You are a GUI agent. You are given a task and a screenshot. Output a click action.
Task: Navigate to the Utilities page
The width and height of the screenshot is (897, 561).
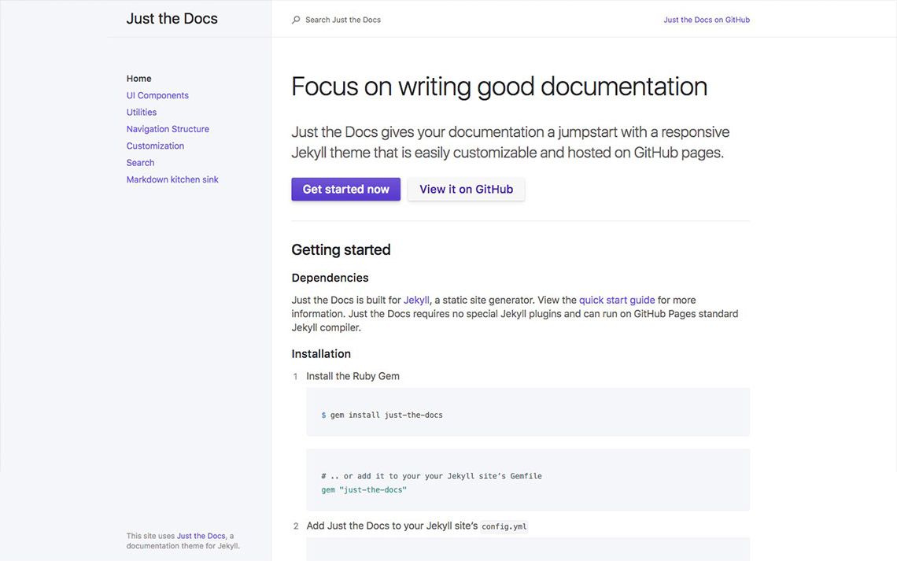tap(142, 112)
